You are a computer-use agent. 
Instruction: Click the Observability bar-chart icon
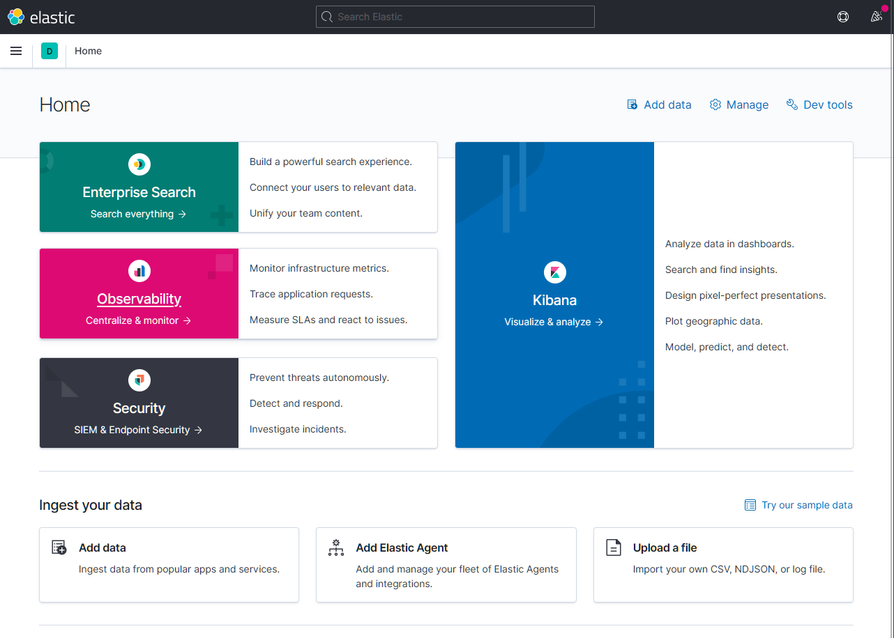click(139, 270)
